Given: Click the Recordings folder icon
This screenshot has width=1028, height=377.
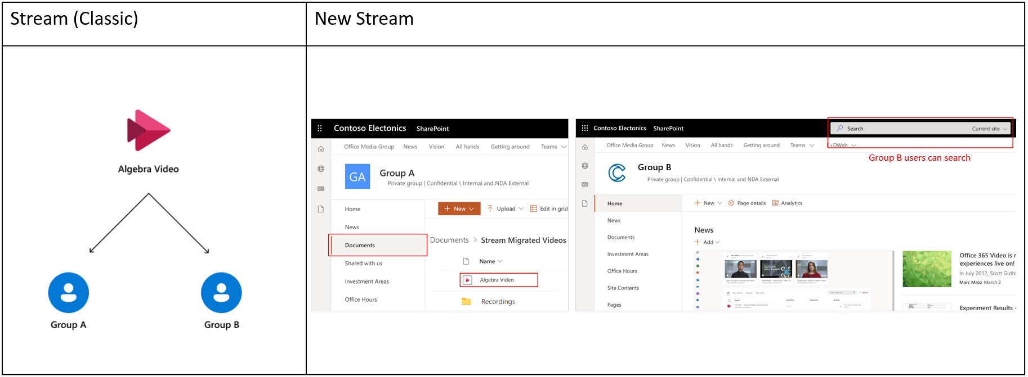Looking at the screenshot, I should (x=466, y=301).
